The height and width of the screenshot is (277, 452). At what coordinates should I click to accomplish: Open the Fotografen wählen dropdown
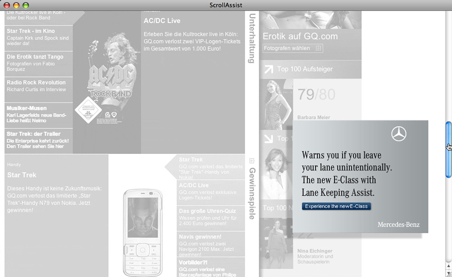[x=293, y=48]
